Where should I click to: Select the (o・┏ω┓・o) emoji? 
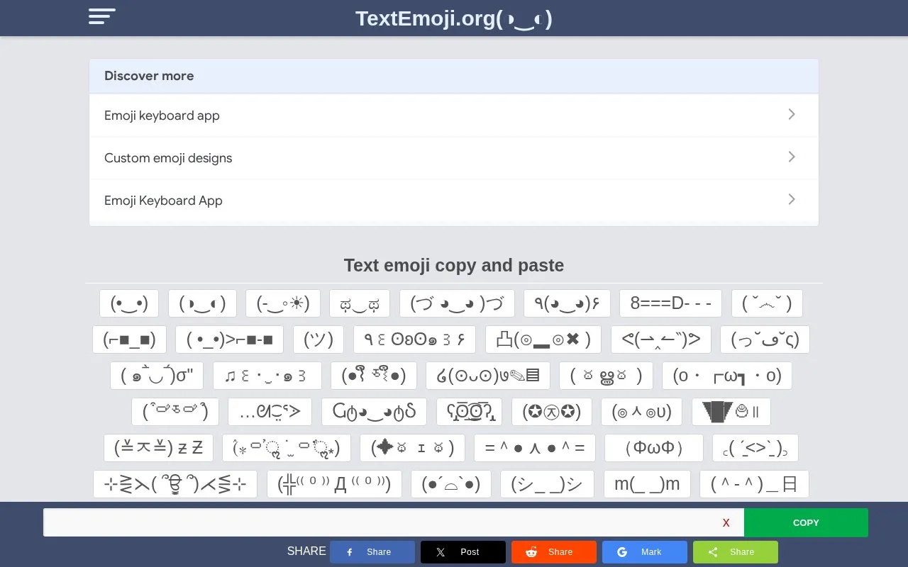(x=726, y=376)
